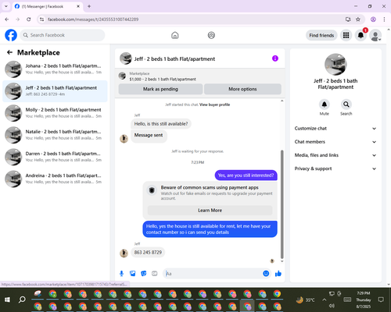This screenshot has height=312, width=391.
Task: Expand the Privacy & support section
Action: pos(335,168)
